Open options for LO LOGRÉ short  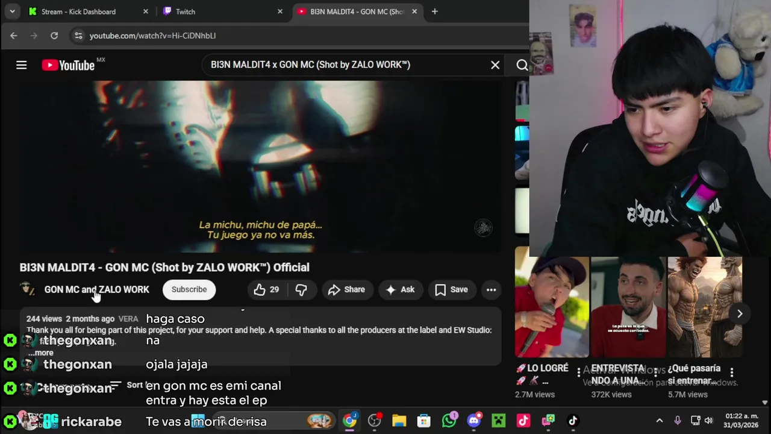pyautogui.click(x=578, y=372)
